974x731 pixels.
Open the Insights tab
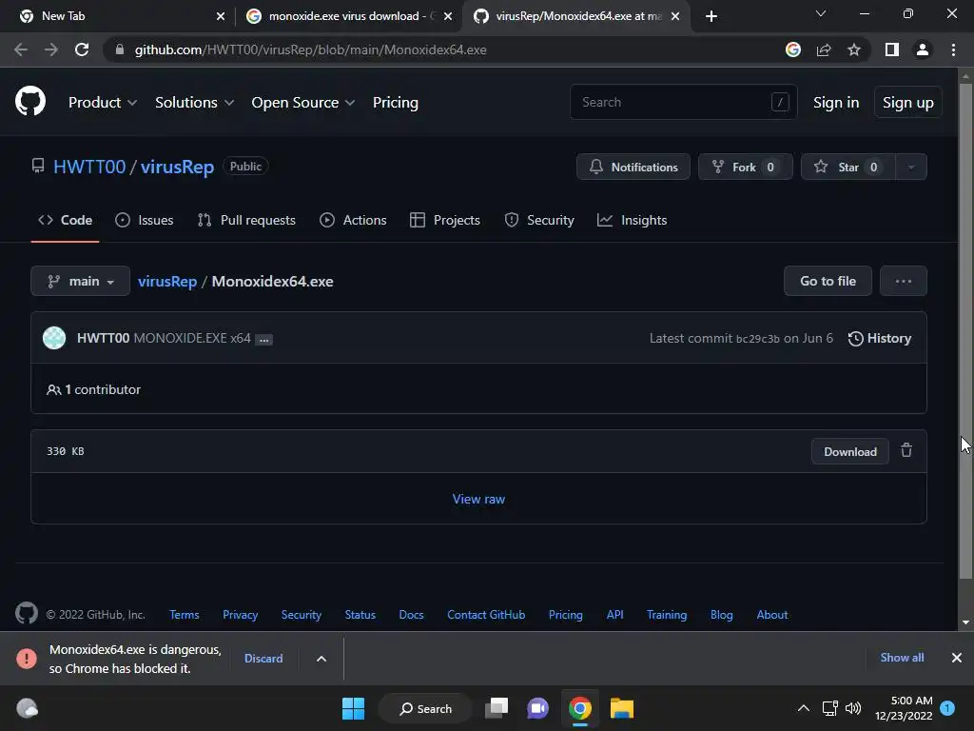[632, 220]
